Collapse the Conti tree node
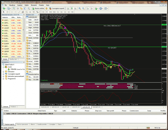The width and height of the screenshot is (168, 130). tap(3, 67)
